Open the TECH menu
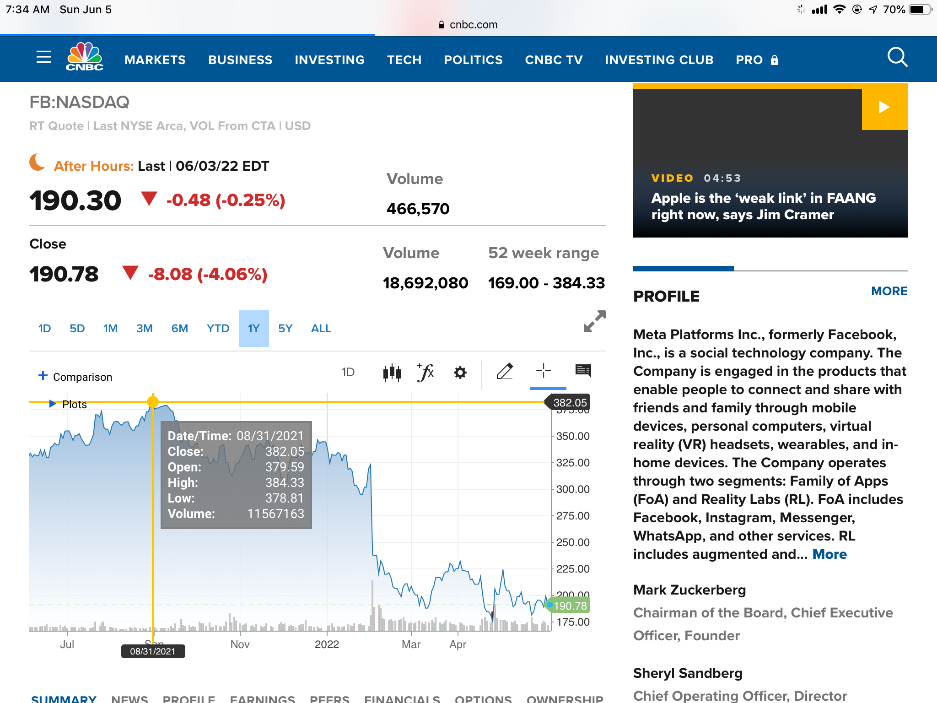The image size is (937, 703). (404, 60)
